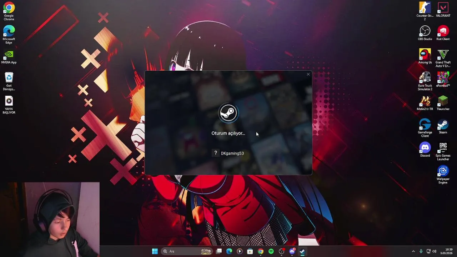
Task: Open Google Chrome from the taskbar
Action: [261, 251]
